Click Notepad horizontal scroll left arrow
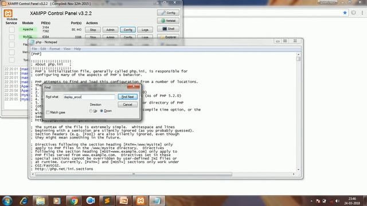The image size is (367, 206). (33, 174)
